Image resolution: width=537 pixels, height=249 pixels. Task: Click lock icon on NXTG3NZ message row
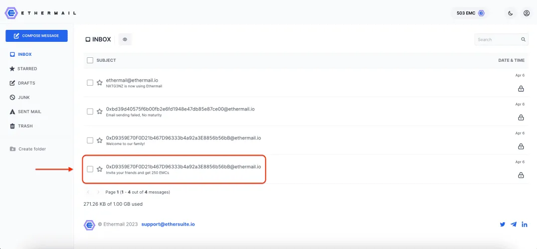521,89
